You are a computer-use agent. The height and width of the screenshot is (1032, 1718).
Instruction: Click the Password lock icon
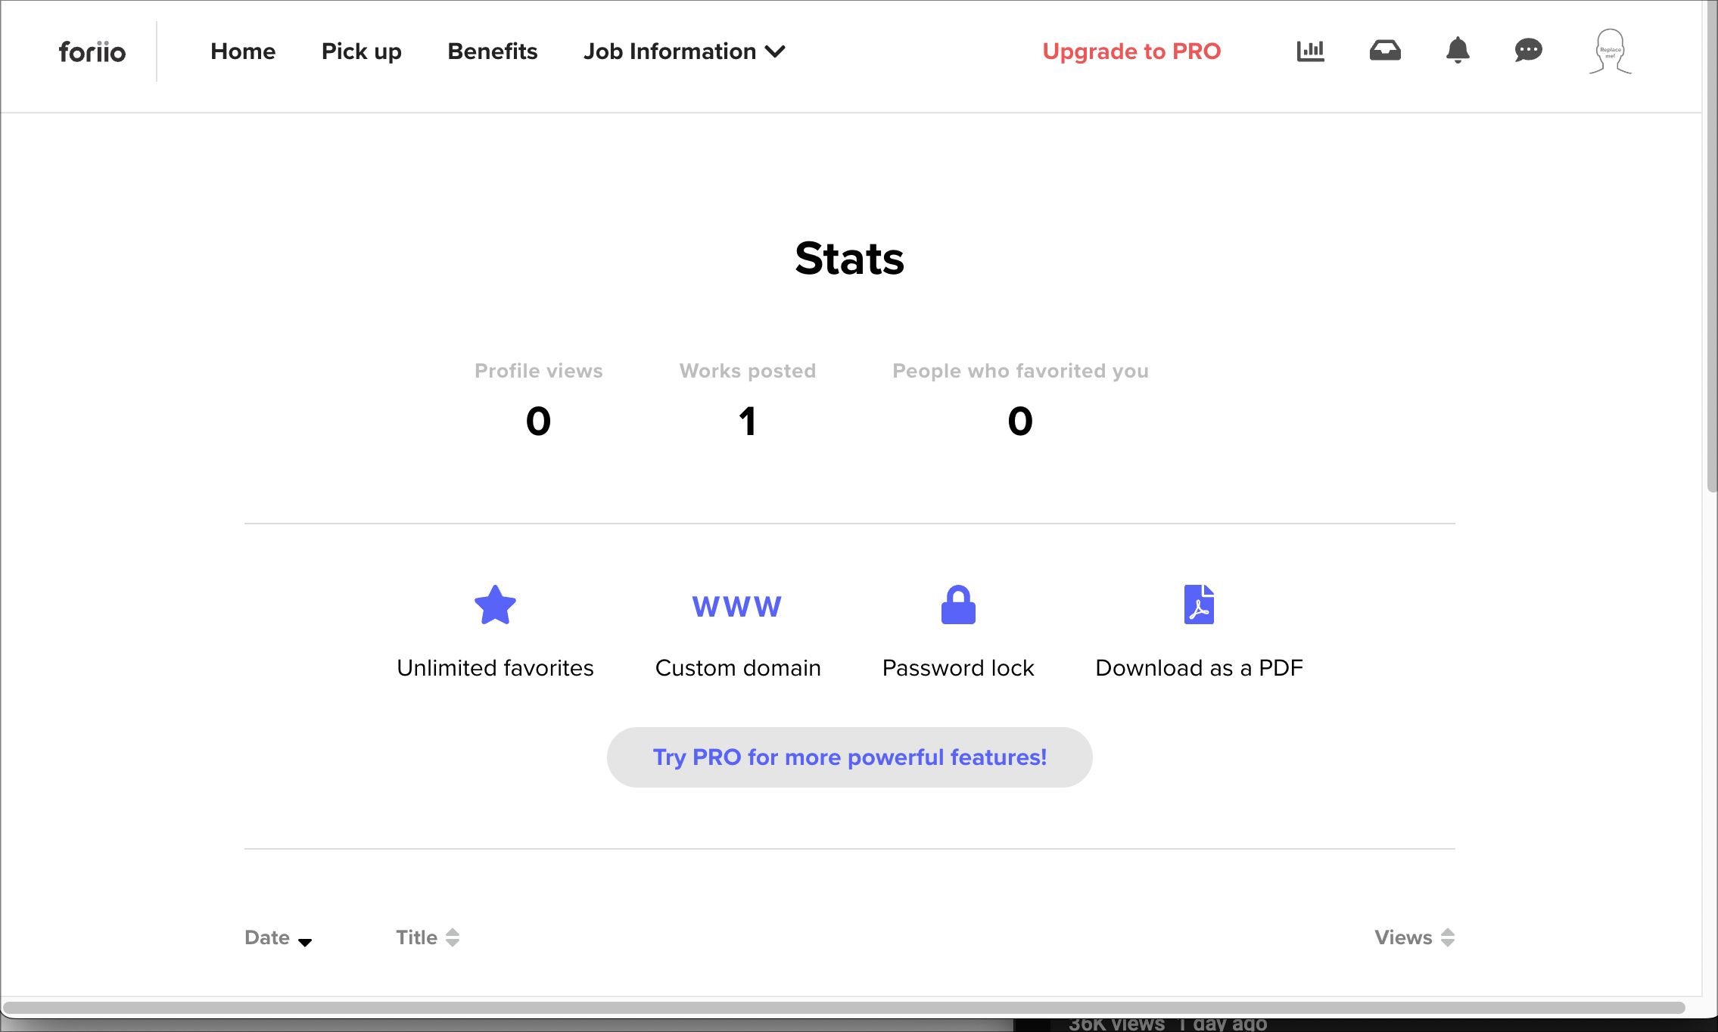click(958, 605)
